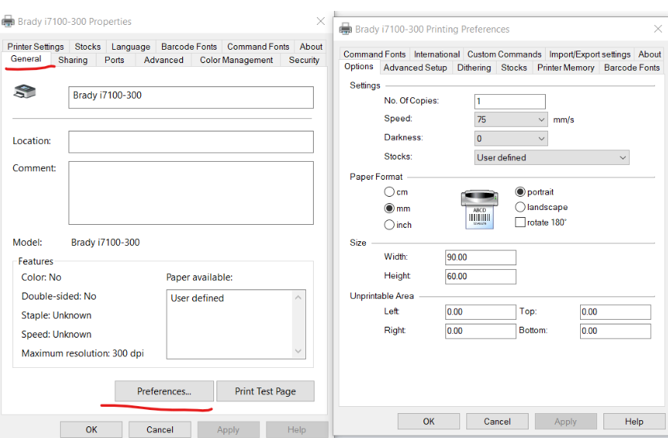This screenshot has height=438, width=668.
Task: Click the Location input field
Action: pyautogui.click(x=191, y=142)
